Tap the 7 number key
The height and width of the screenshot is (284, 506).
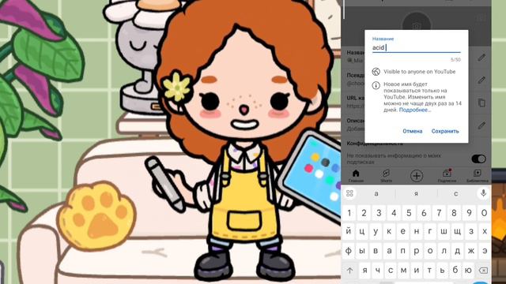[x=439, y=213]
